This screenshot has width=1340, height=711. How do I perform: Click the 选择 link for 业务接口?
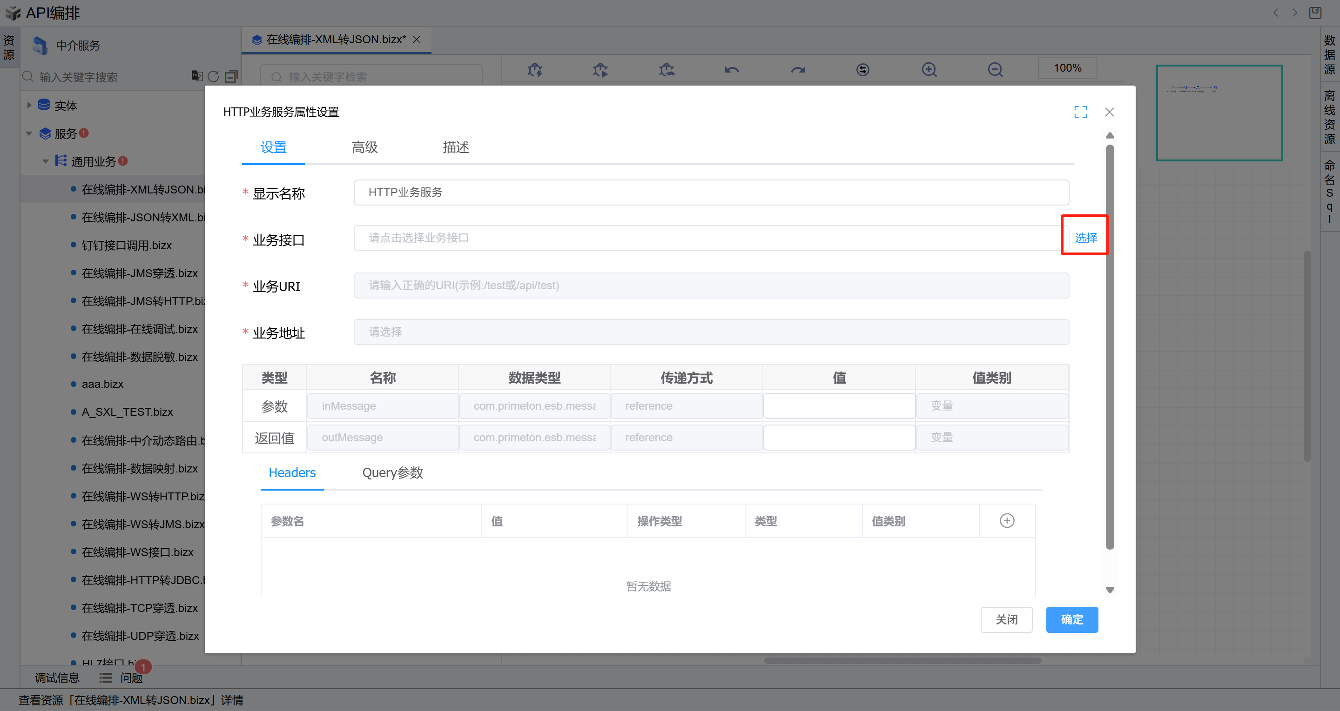pyautogui.click(x=1085, y=238)
